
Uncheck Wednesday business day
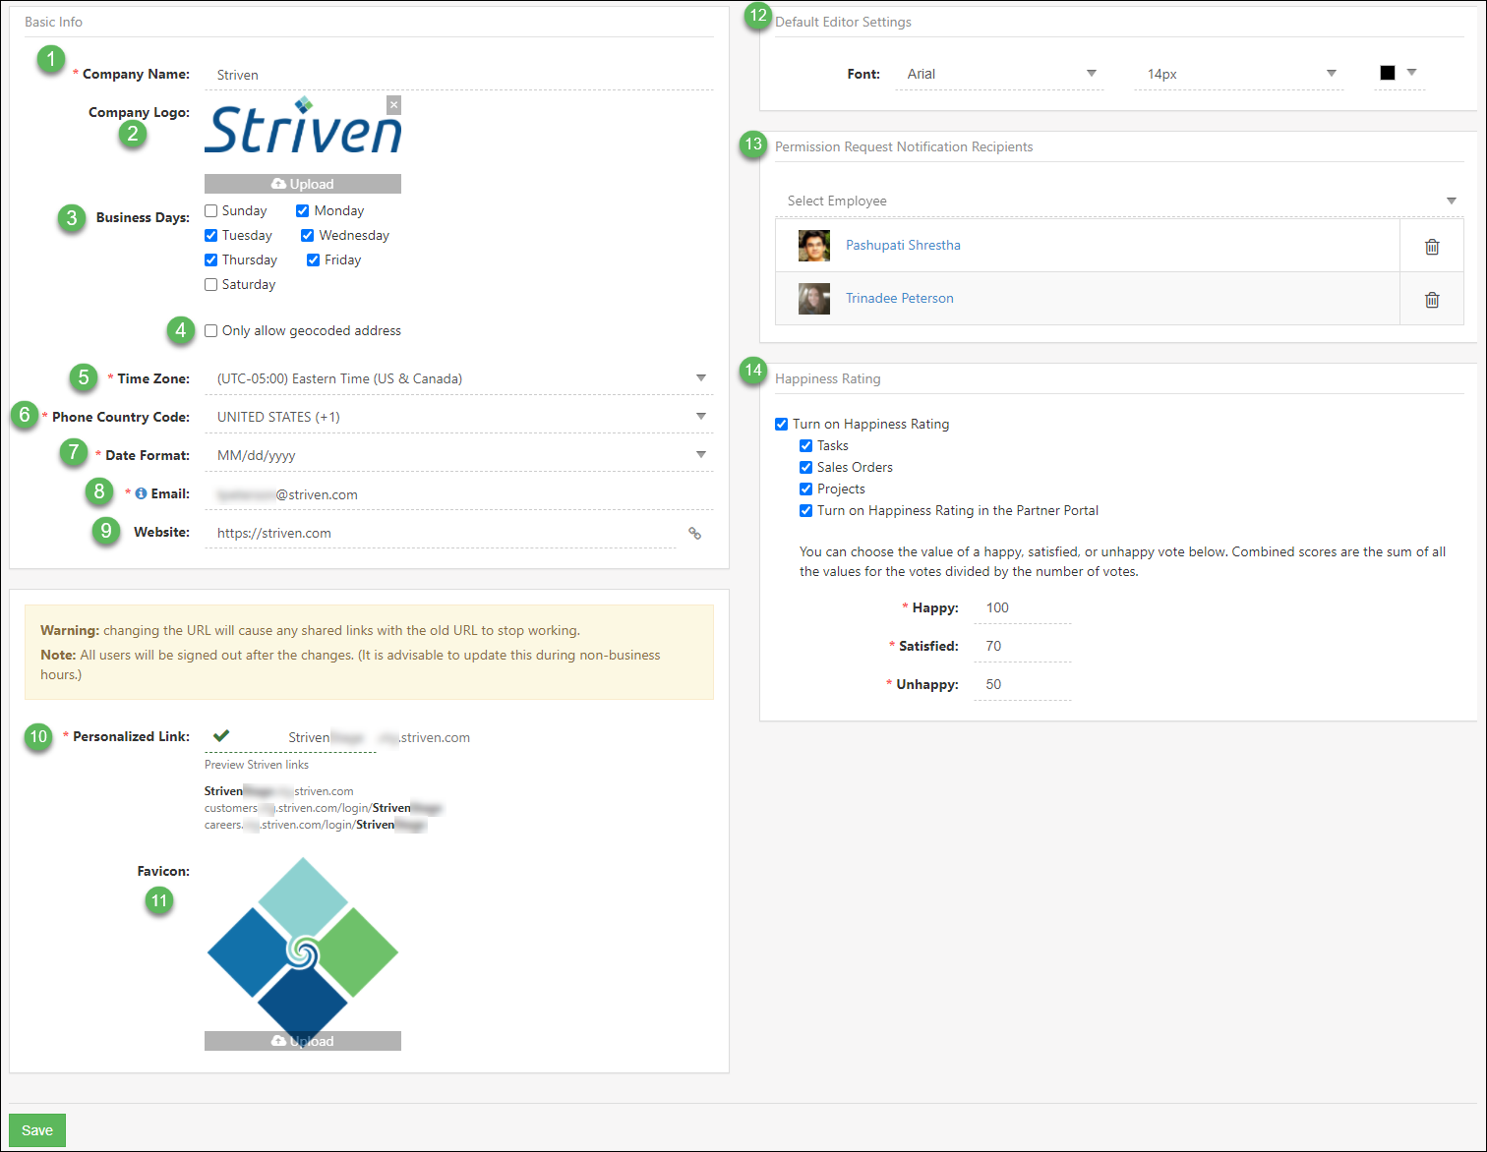click(x=308, y=235)
